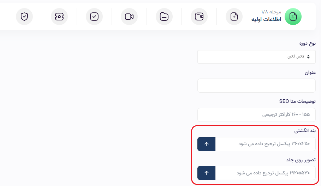Click thumbnail upload arrow button
The width and height of the screenshot is (321, 186).
coord(206,144)
